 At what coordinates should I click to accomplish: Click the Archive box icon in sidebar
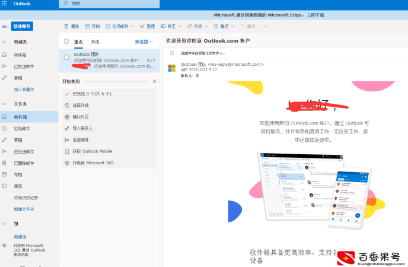[x=4, y=174]
